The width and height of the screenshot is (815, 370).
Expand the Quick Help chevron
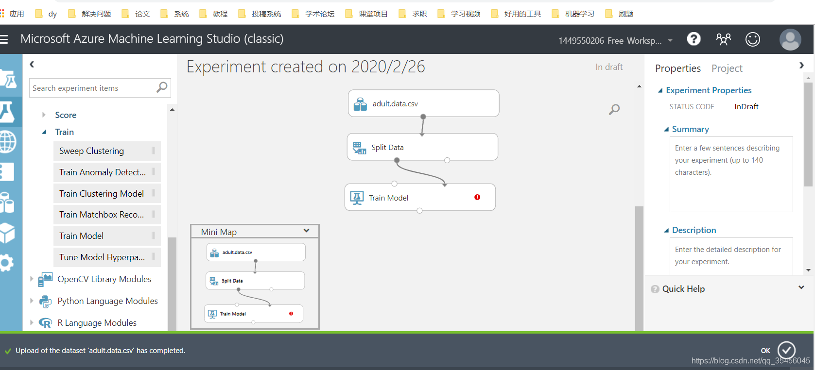[801, 287]
